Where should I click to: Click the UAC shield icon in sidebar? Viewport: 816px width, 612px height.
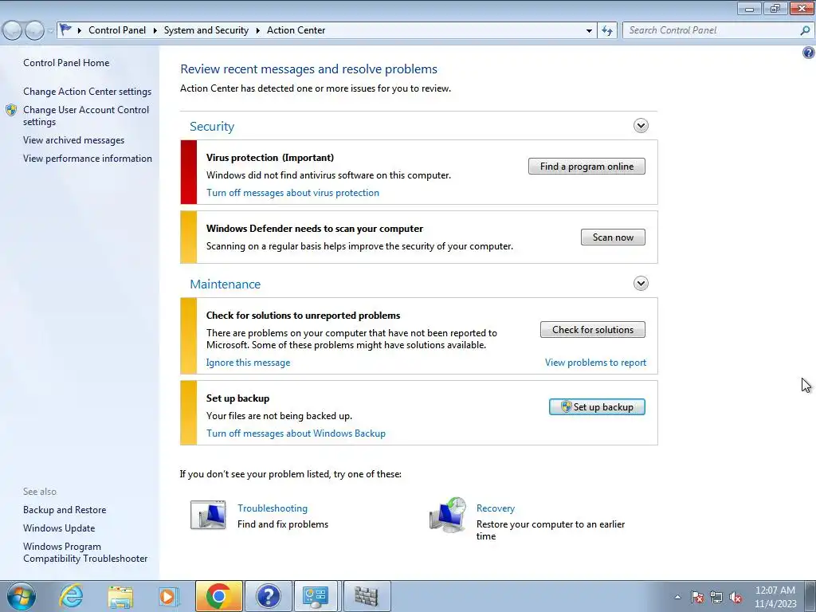(x=11, y=110)
